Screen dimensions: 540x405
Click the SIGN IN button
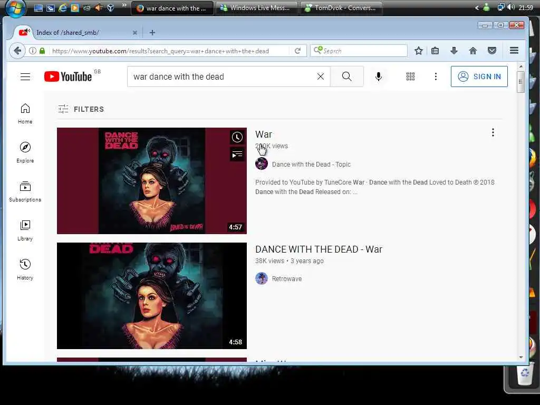click(479, 76)
